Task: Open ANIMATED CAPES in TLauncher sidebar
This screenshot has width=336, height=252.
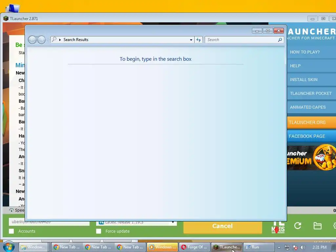Action: click(x=311, y=107)
